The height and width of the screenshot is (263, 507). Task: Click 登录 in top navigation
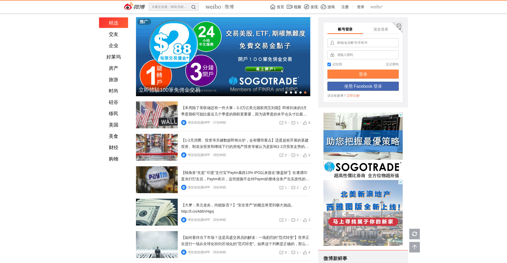(360, 7)
